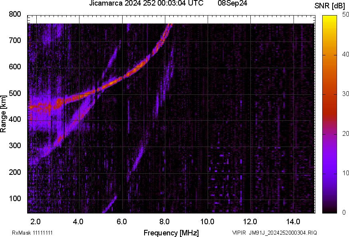
Task: Click the y-axis tick label '400'
Action: [x=15, y=119]
